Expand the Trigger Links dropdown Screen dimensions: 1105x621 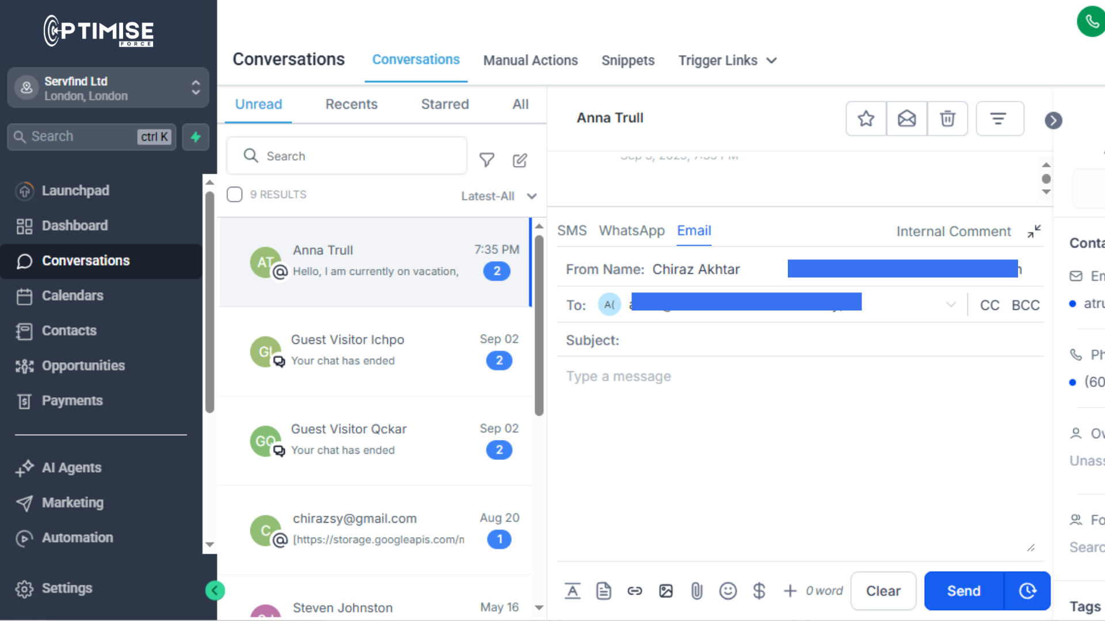727,60
